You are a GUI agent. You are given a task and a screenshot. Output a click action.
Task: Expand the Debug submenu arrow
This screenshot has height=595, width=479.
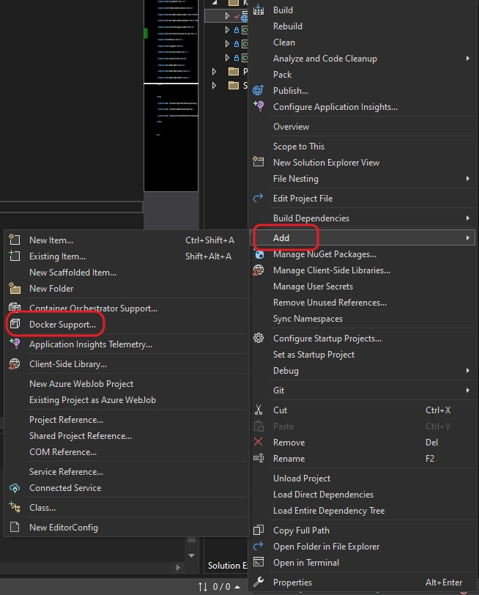click(x=467, y=371)
